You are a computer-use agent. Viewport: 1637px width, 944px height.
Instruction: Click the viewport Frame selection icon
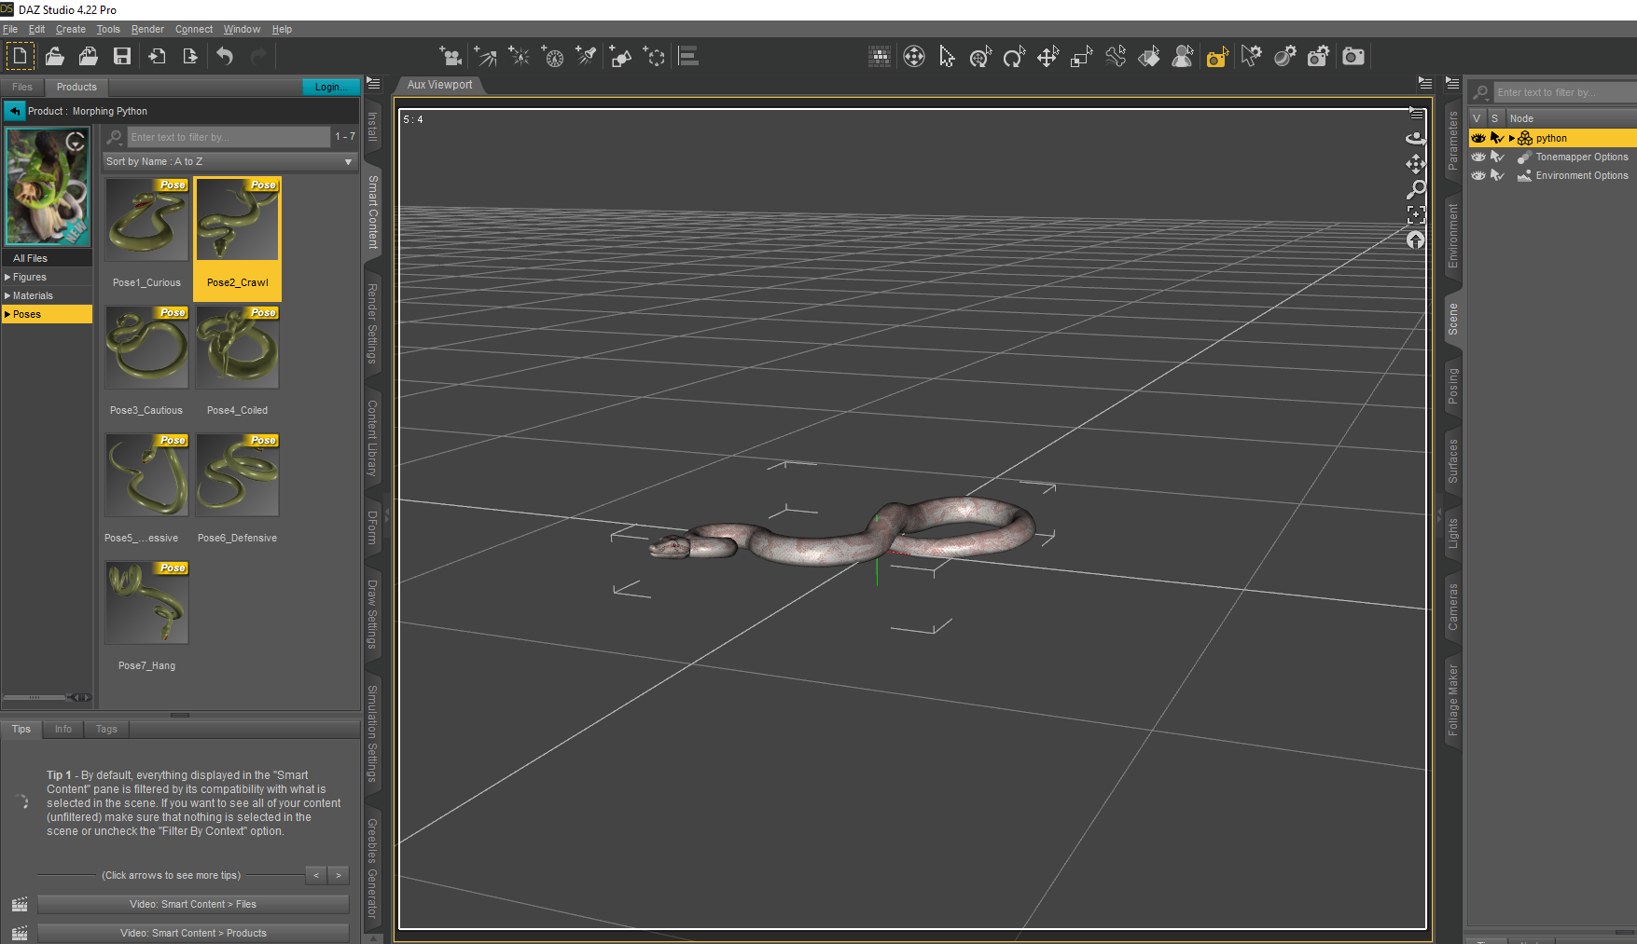tap(1416, 214)
